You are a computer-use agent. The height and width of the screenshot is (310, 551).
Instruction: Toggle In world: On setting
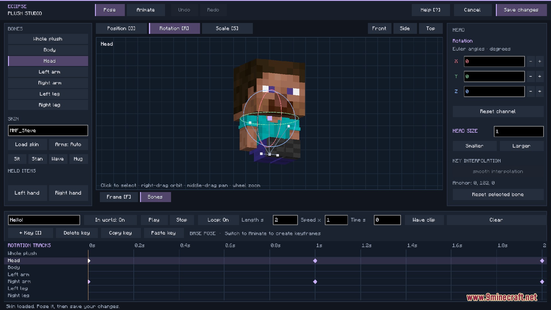pyautogui.click(x=110, y=220)
